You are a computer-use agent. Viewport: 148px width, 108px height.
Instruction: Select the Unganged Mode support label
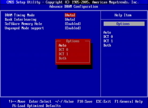[x=24, y=28]
